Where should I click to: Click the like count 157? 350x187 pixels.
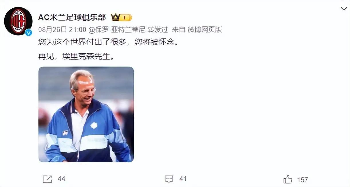click(302, 180)
